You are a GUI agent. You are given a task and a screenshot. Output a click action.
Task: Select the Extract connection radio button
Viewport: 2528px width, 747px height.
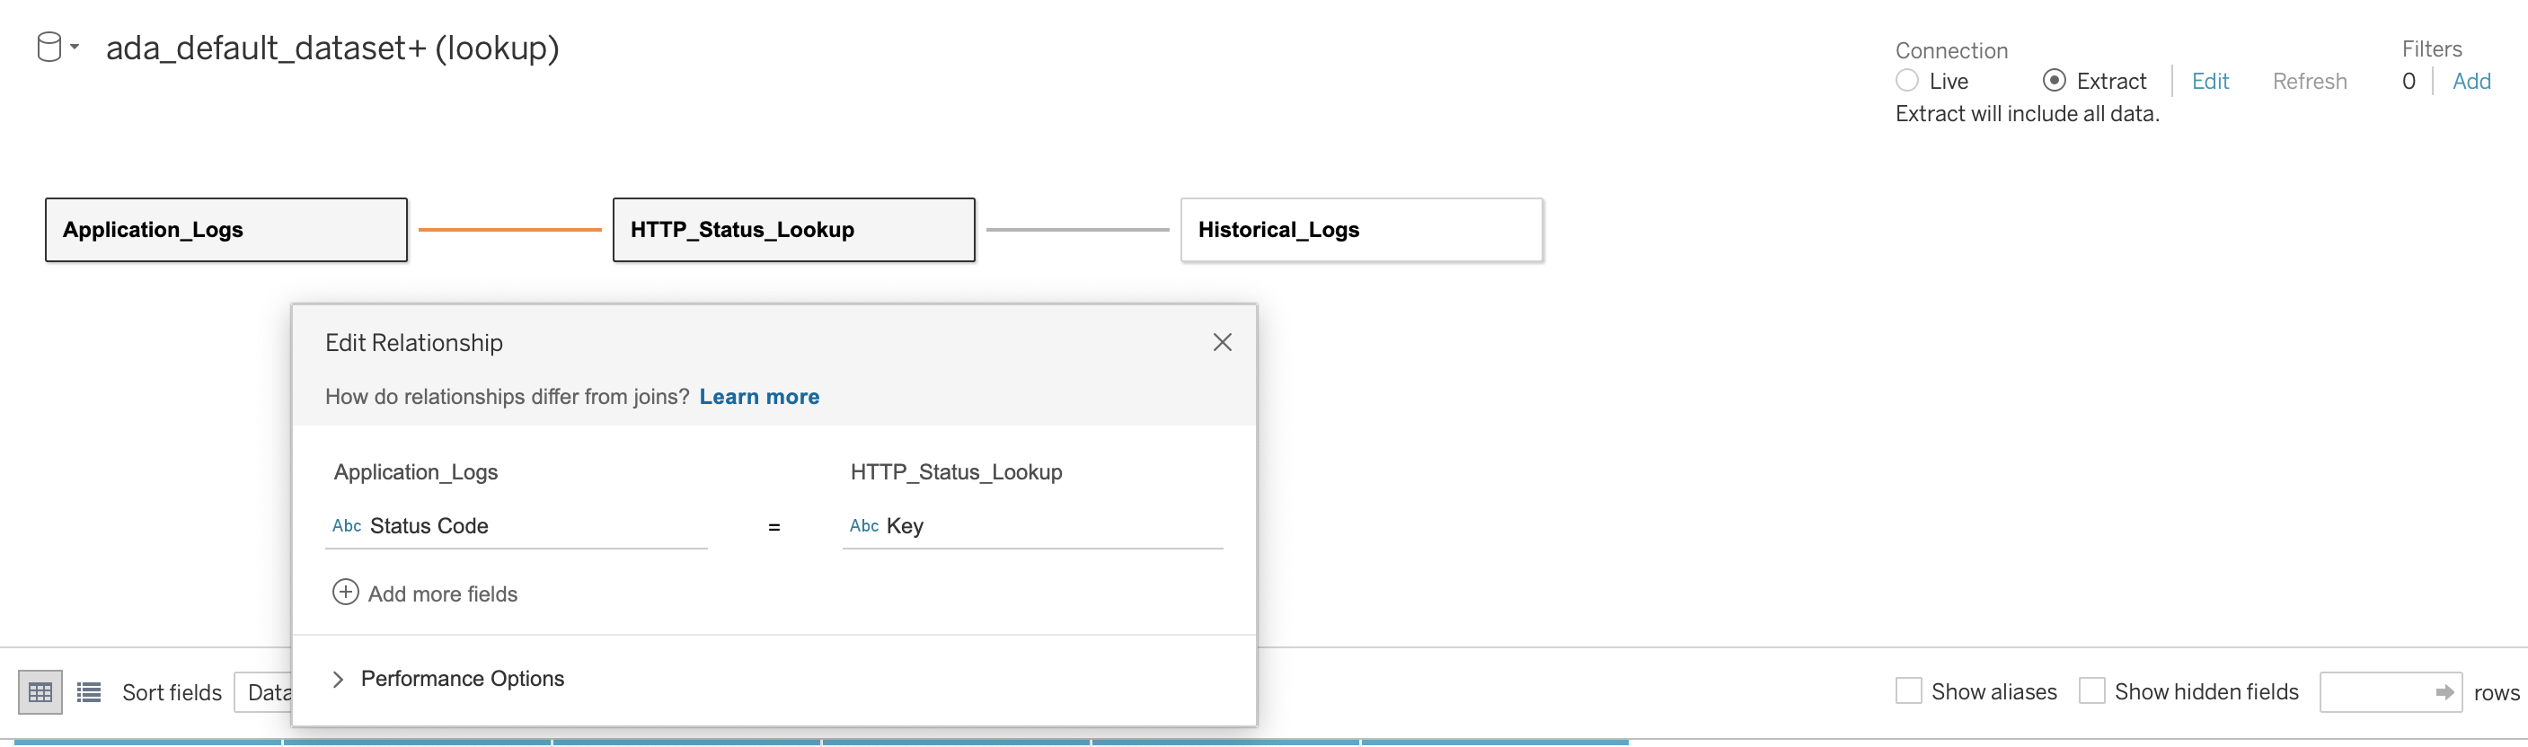2054,81
